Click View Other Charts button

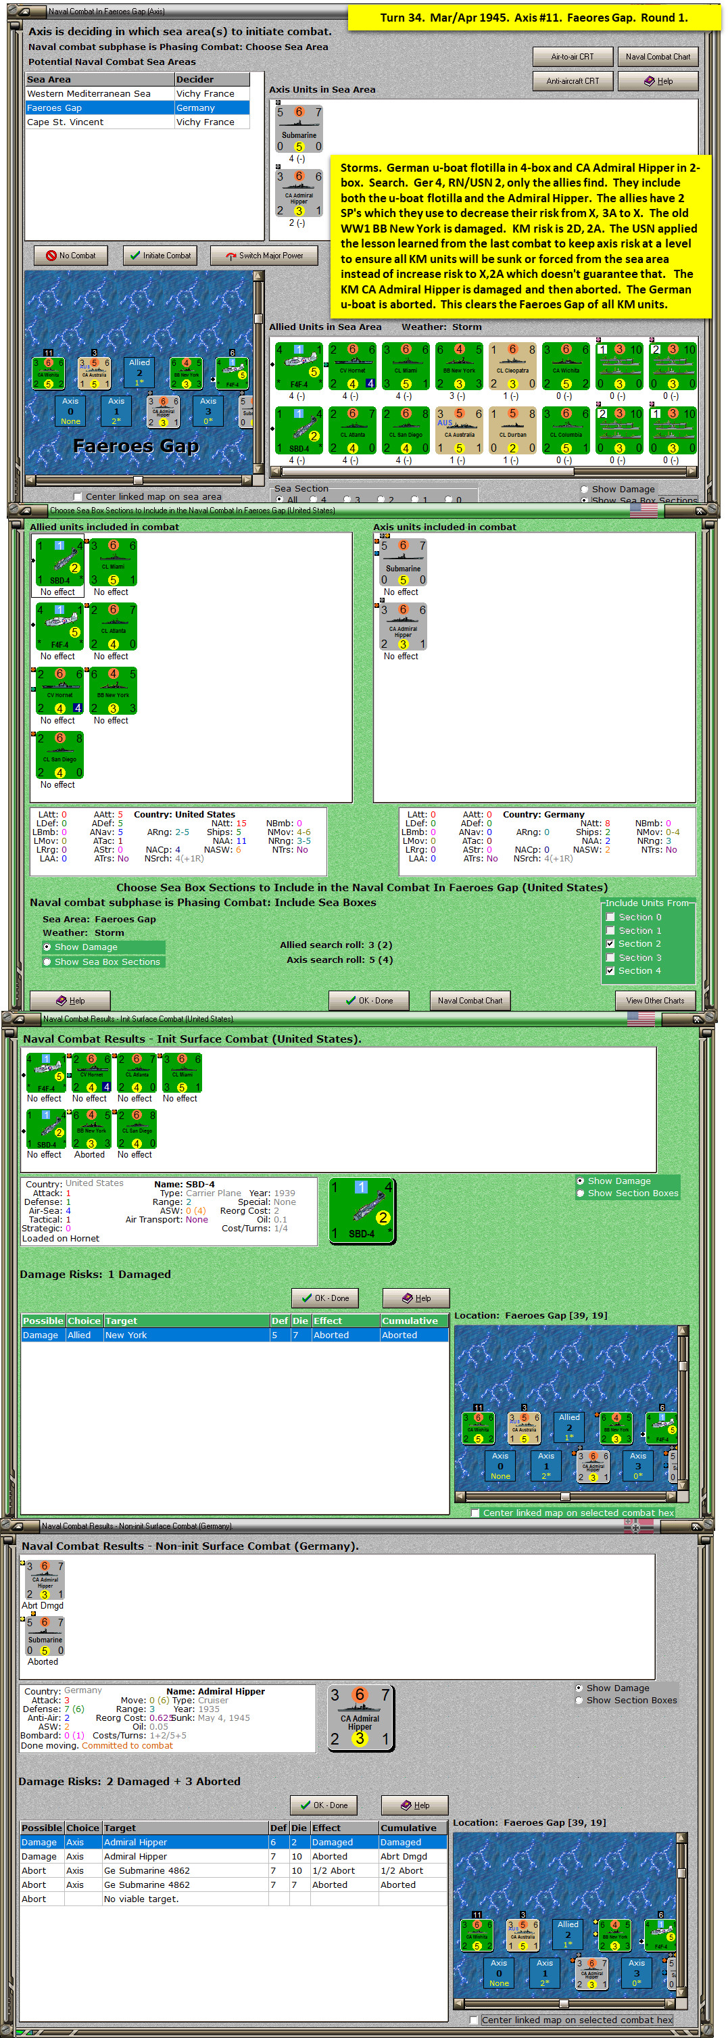(655, 1000)
